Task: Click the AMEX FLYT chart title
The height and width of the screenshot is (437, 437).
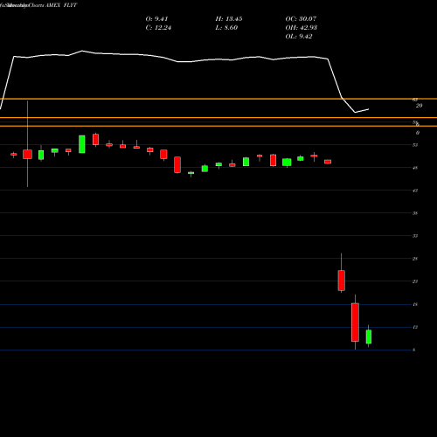Action: [x=61, y=5]
